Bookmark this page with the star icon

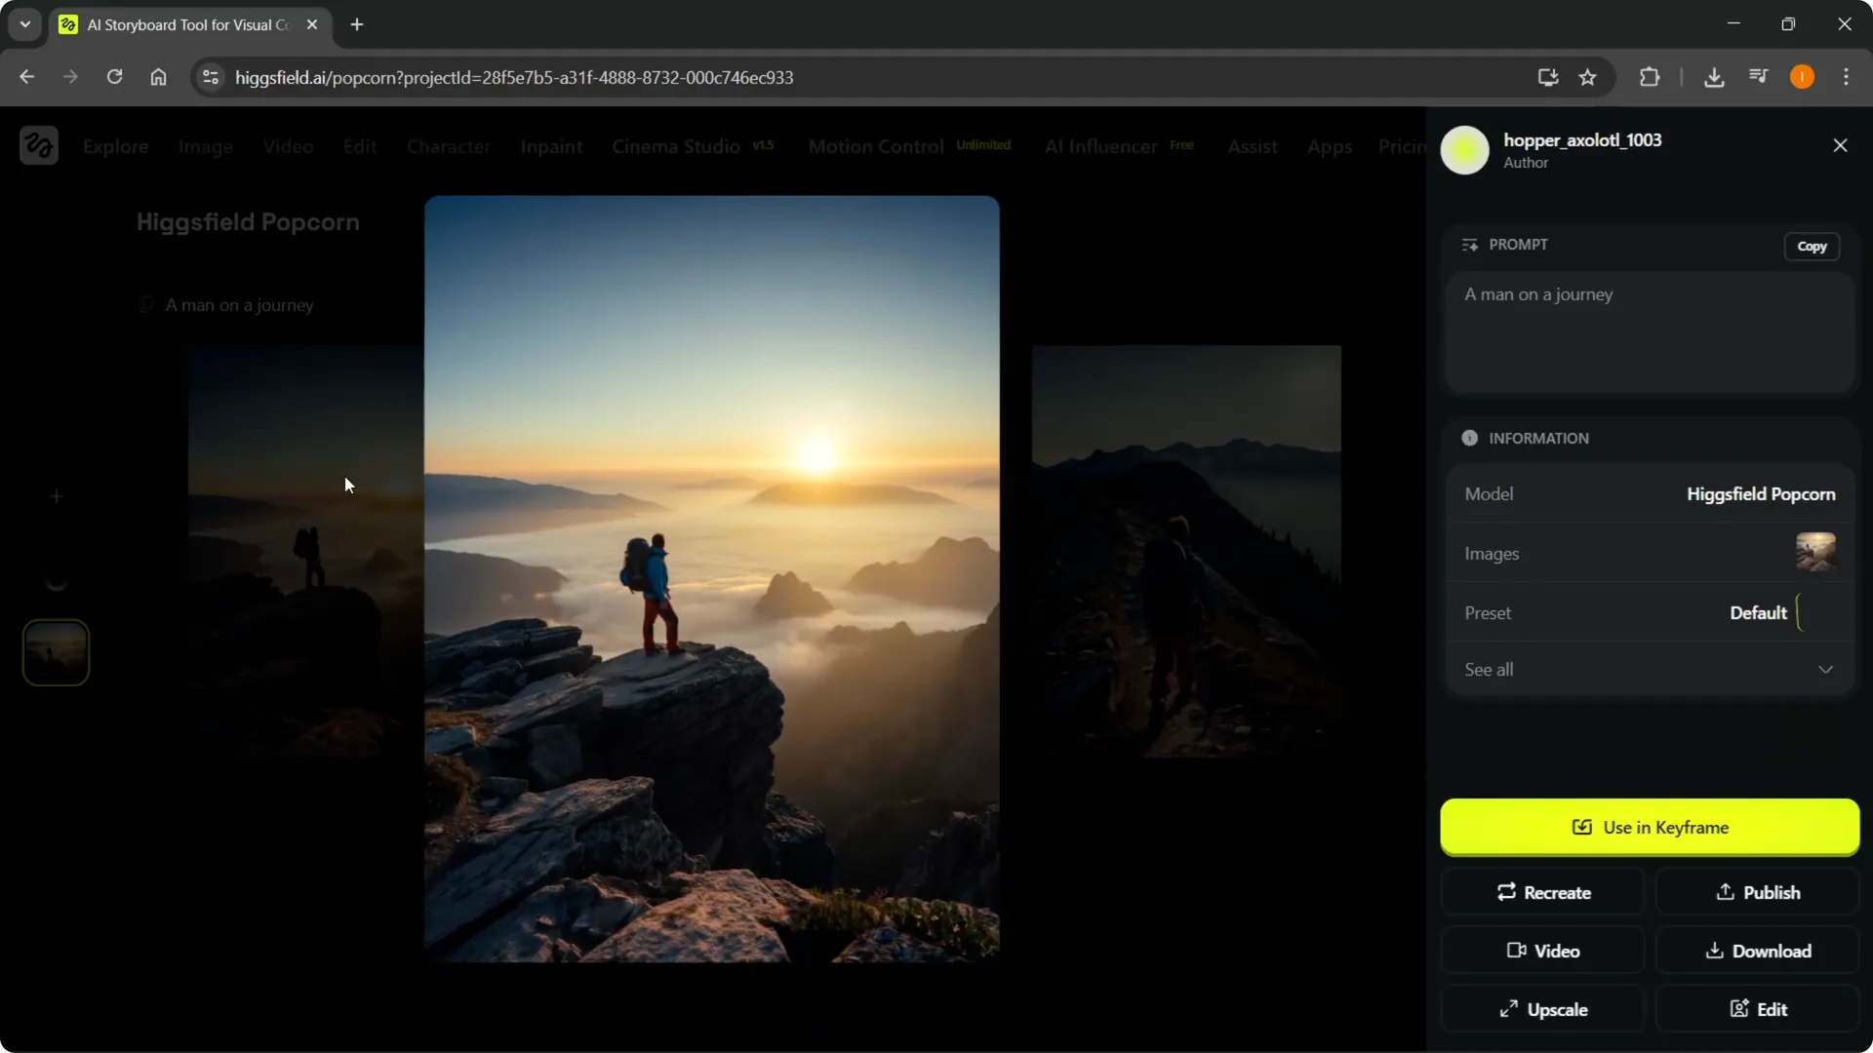1588,77
